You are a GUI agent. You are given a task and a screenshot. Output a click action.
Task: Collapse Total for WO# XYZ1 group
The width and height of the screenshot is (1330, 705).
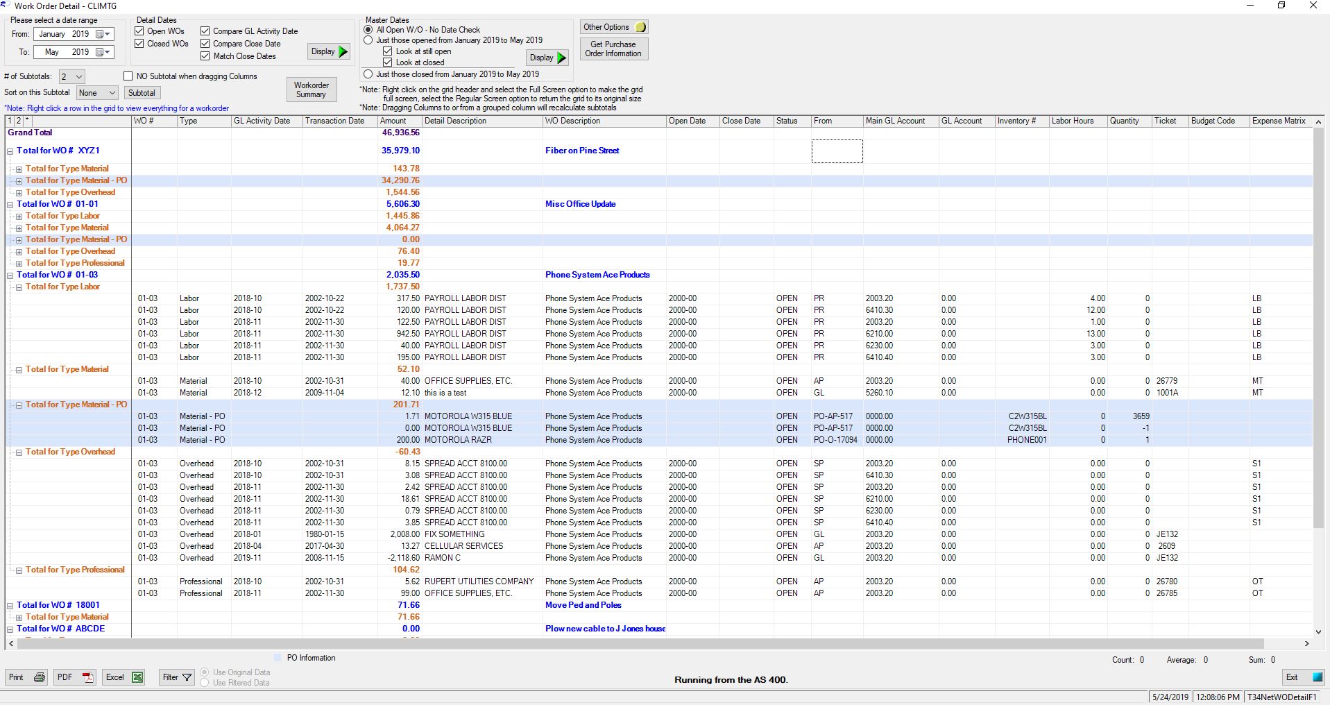point(10,151)
